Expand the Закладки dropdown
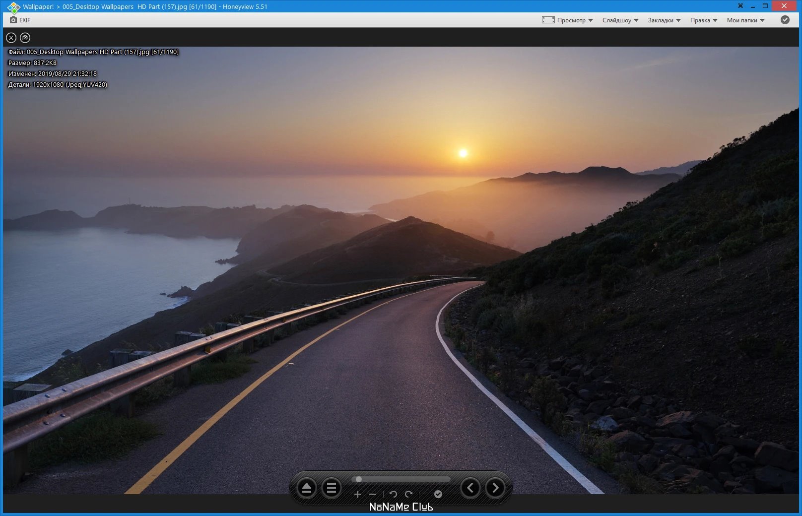Viewport: 802px width, 516px height. pyautogui.click(x=664, y=20)
